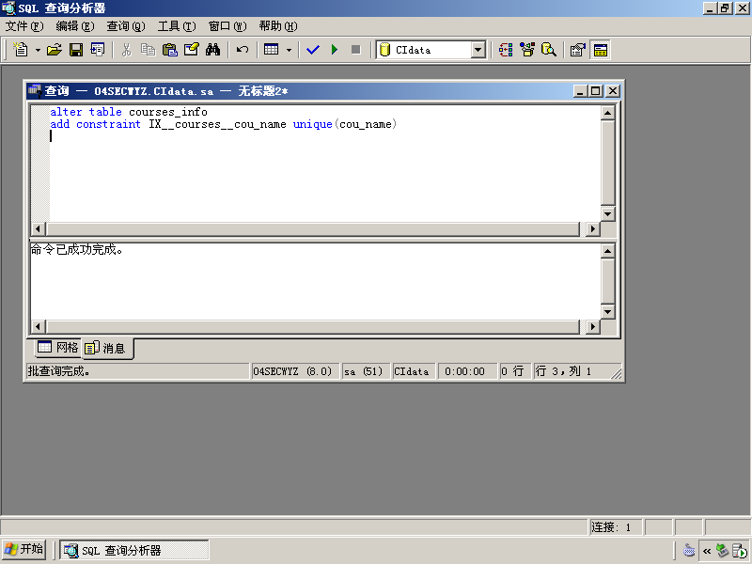The height and width of the screenshot is (564, 752).
Task: Save the query with the floppy icon
Action: tap(76, 50)
